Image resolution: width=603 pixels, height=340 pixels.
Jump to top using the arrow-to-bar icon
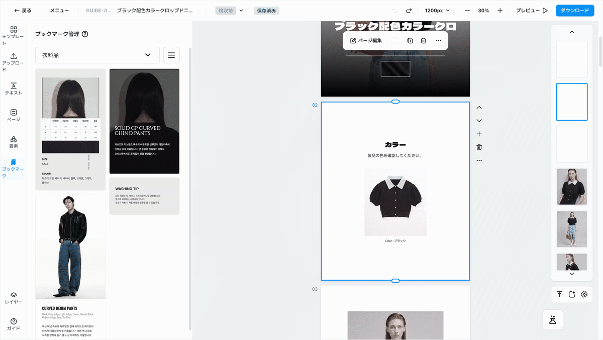click(x=559, y=295)
